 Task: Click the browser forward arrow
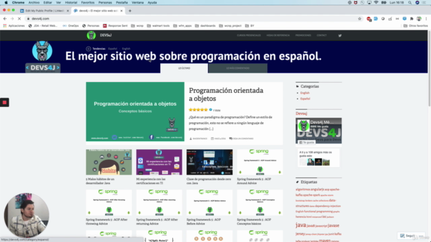[12, 19]
